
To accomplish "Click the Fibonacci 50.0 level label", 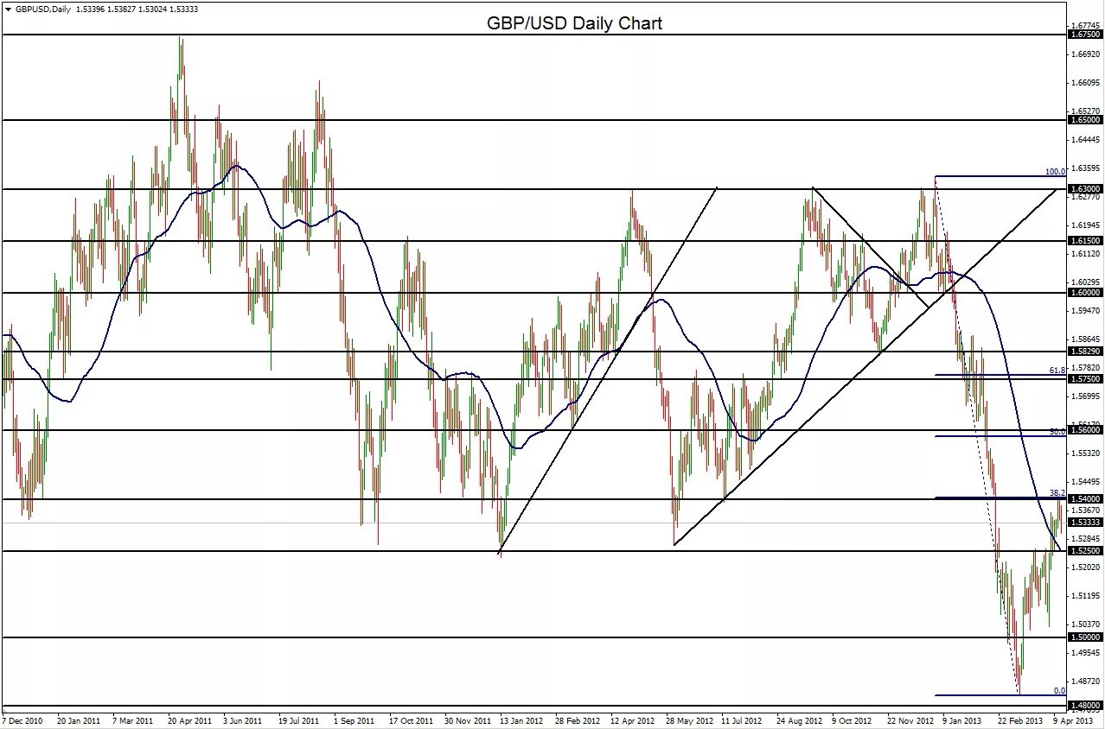I will 1057,430.
